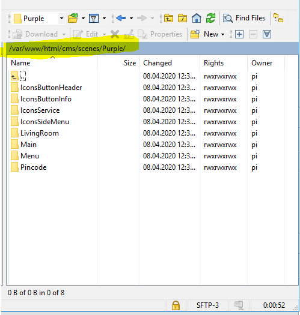Click the Select Files plus icon
This screenshot has width=300, height=315.
239,34
